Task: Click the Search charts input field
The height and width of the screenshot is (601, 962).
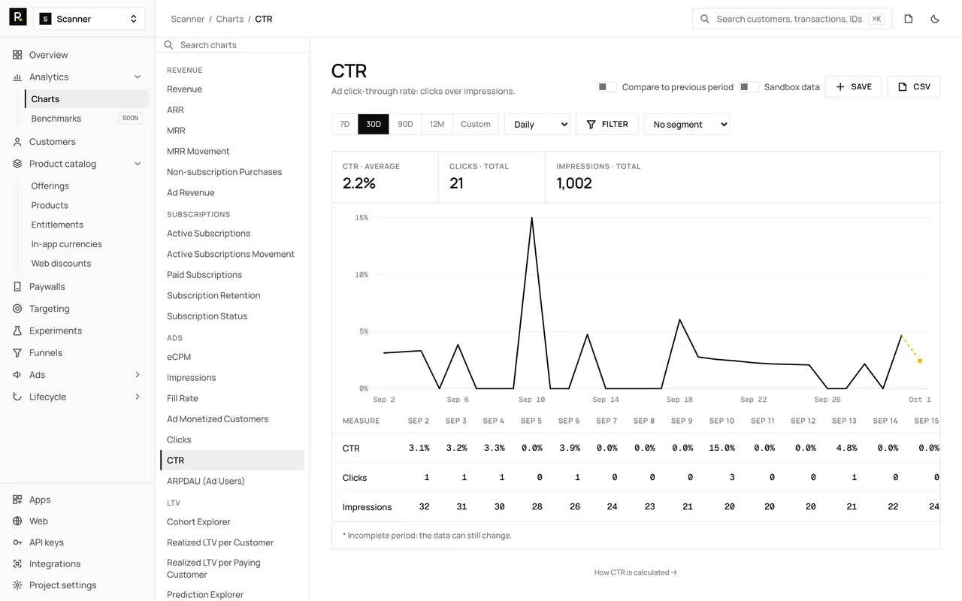Action: click(232, 45)
